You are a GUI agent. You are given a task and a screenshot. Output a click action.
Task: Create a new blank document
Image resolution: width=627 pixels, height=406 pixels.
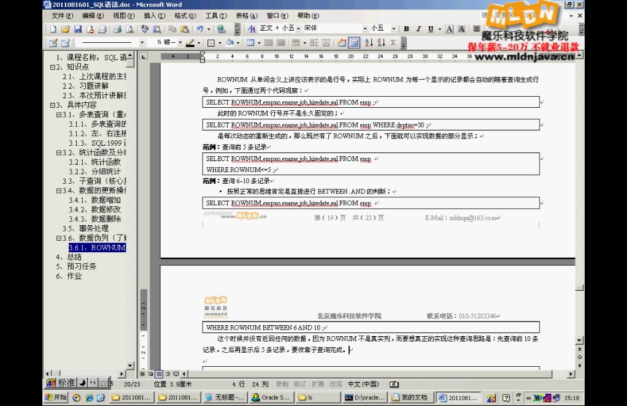(x=53, y=29)
